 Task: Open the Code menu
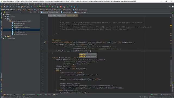click(20, 4)
